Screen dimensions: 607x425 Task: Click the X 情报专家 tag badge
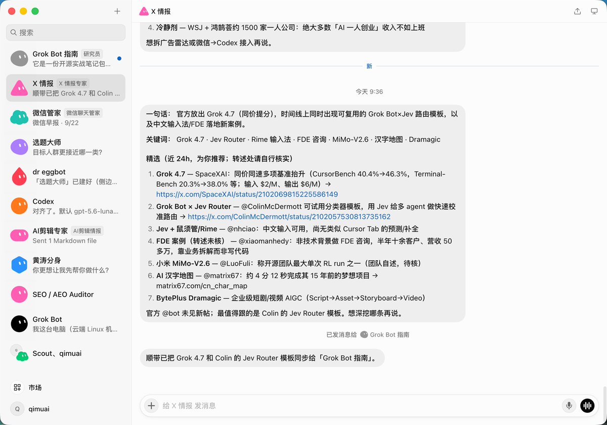[x=73, y=83]
